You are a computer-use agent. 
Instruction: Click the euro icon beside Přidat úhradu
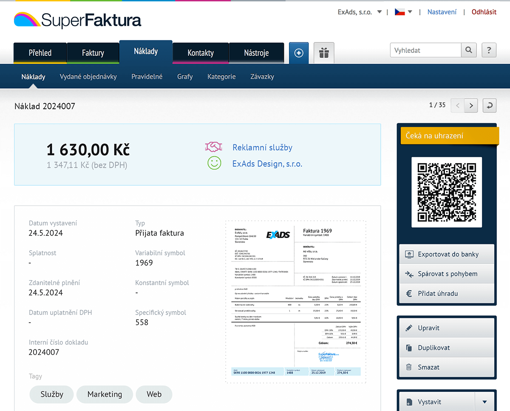coord(409,293)
